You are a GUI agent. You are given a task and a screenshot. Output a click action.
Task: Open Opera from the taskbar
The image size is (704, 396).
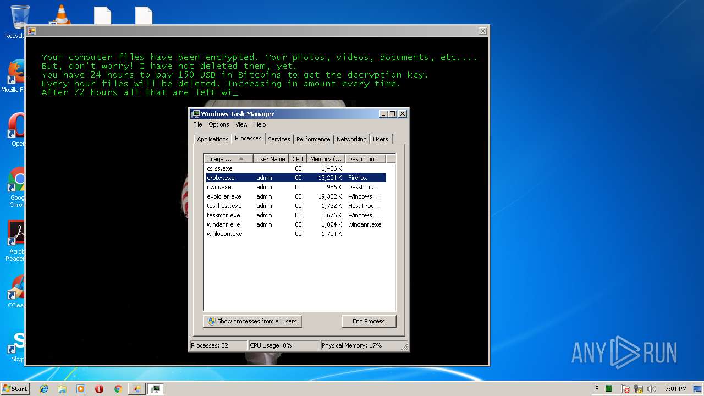coord(99,389)
